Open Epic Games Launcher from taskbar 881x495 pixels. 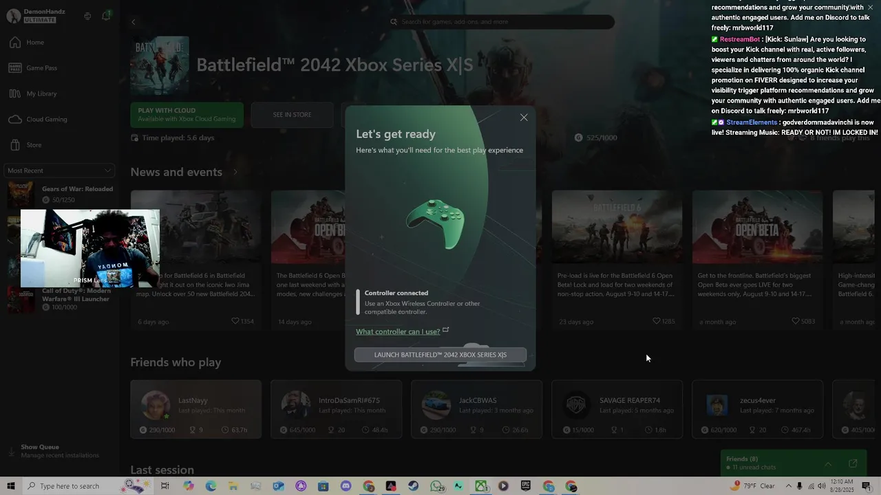tap(526, 486)
